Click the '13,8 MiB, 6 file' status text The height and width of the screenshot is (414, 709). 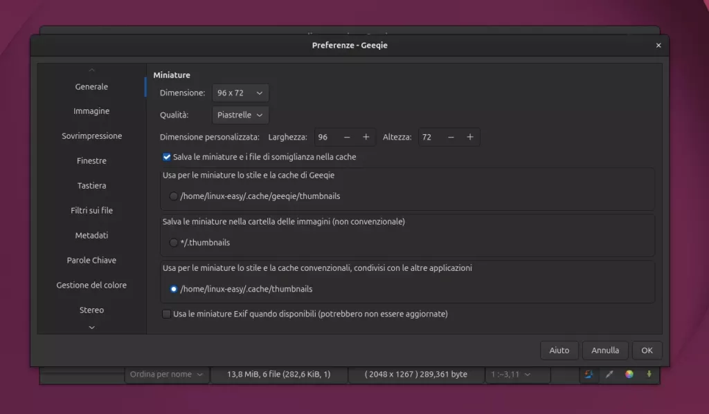click(278, 375)
